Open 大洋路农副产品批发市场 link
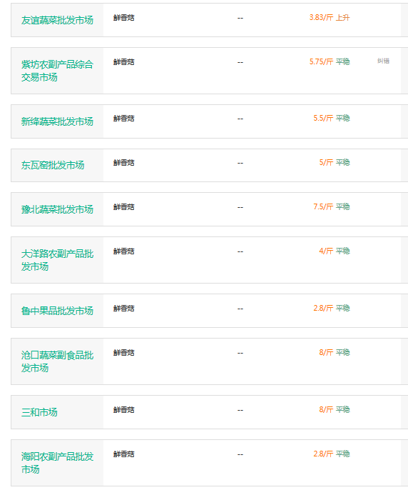 tap(57, 260)
